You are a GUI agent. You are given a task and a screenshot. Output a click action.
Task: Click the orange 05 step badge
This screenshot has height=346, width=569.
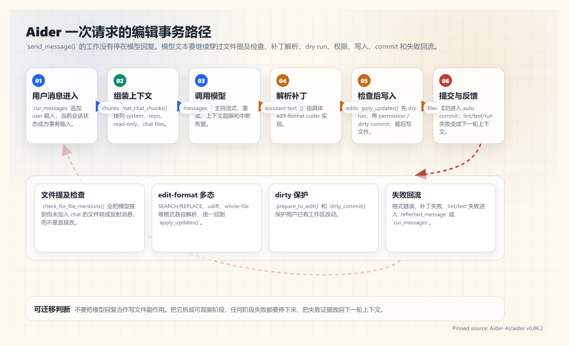(364, 81)
